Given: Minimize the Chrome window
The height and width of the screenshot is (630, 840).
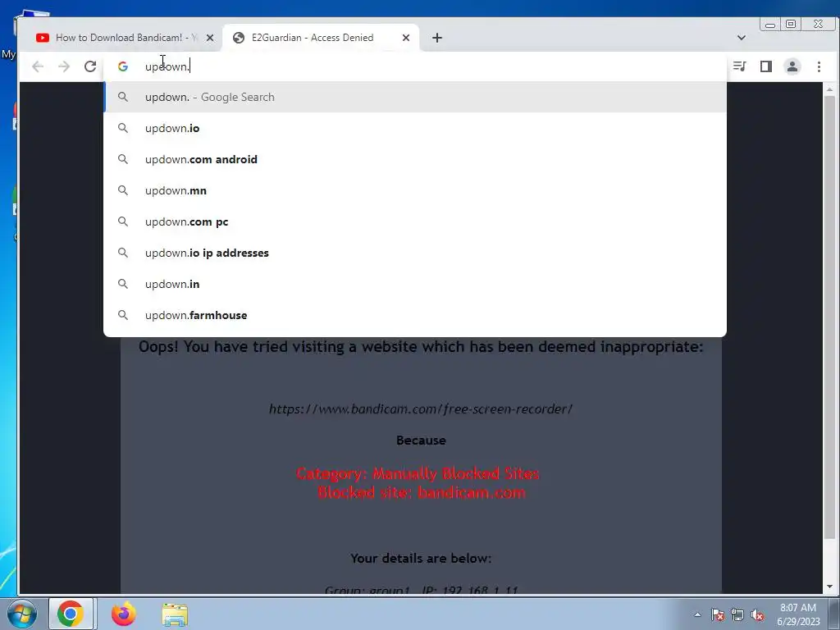Looking at the screenshot, I should [769, 24].
